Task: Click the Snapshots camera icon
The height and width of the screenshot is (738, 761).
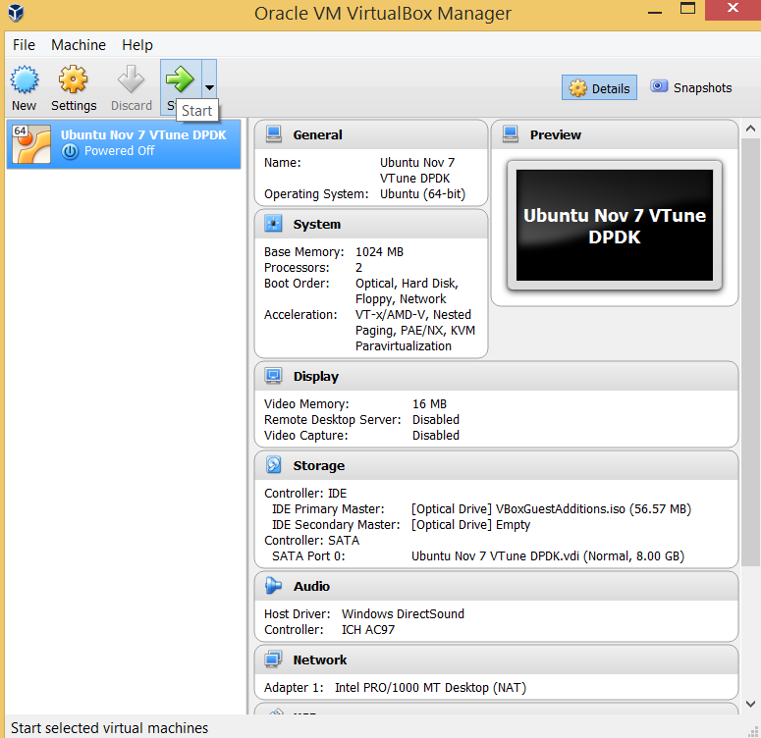Action: pos(659,86)
